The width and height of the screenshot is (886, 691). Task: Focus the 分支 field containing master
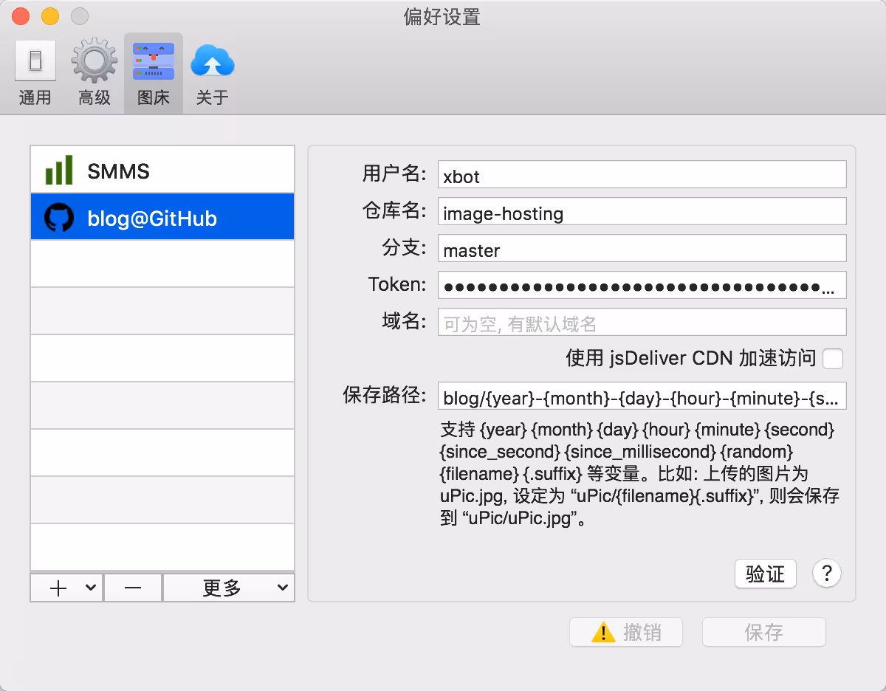tap(642, 249)
